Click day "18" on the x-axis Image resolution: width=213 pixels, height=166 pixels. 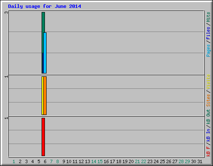(x=119, y=161)
